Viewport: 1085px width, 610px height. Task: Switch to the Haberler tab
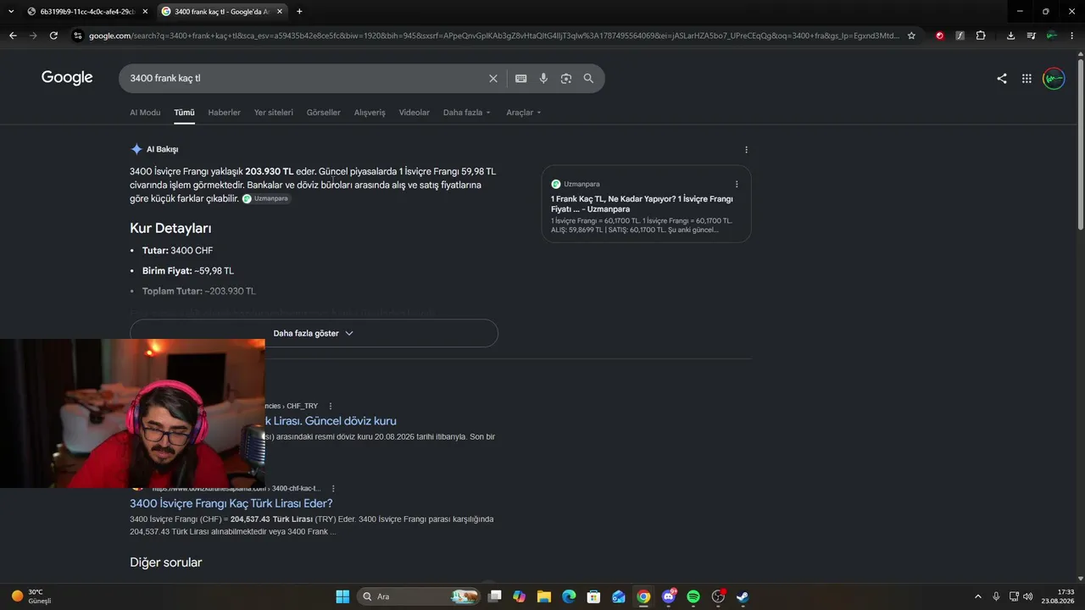[225, 113]
